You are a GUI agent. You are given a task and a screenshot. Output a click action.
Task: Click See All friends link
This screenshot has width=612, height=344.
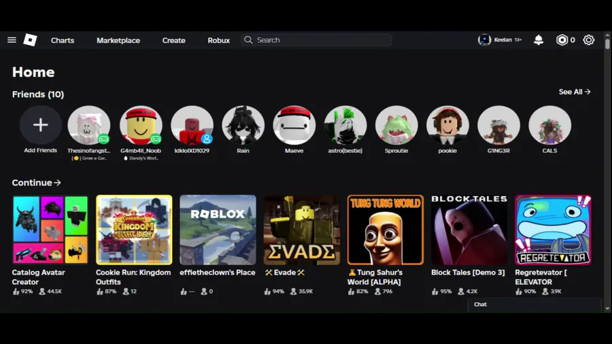click(x=575, y=92)
